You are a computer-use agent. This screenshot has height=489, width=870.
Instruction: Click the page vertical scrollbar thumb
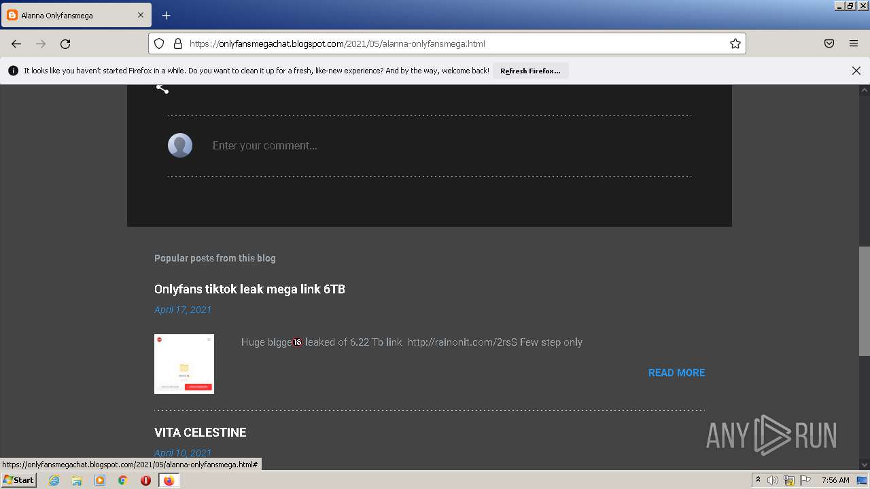click(x=865, y=301)
